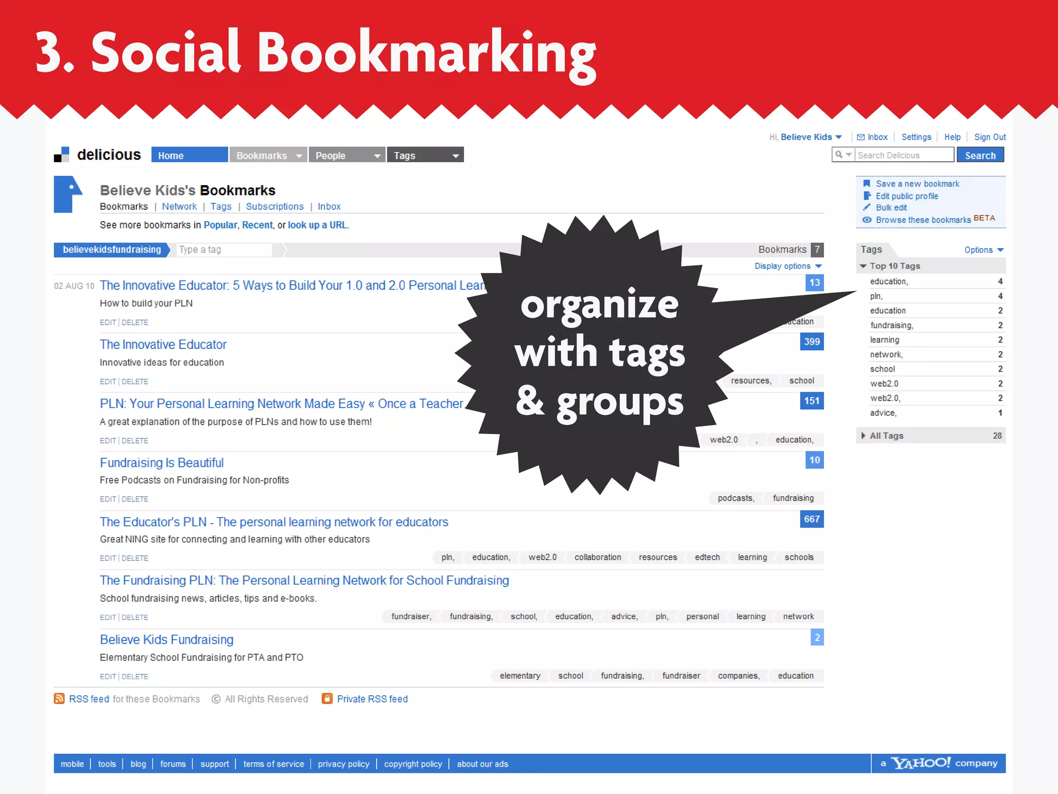Screen dimensions: 1058x794
Task: Select the advice, tag in Top 10 Tags
Action: coord(883,413)
